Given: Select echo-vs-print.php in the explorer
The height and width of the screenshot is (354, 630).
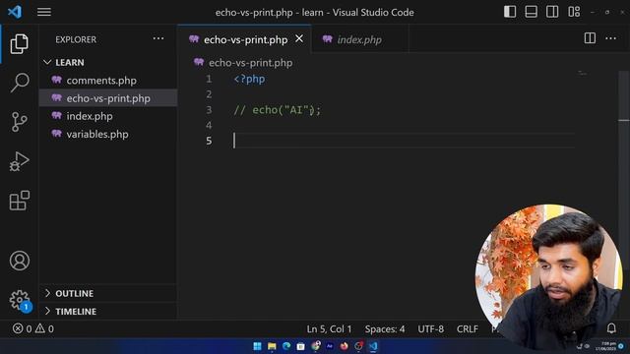Looking at the screenshot, I should [x=108, y=98].
